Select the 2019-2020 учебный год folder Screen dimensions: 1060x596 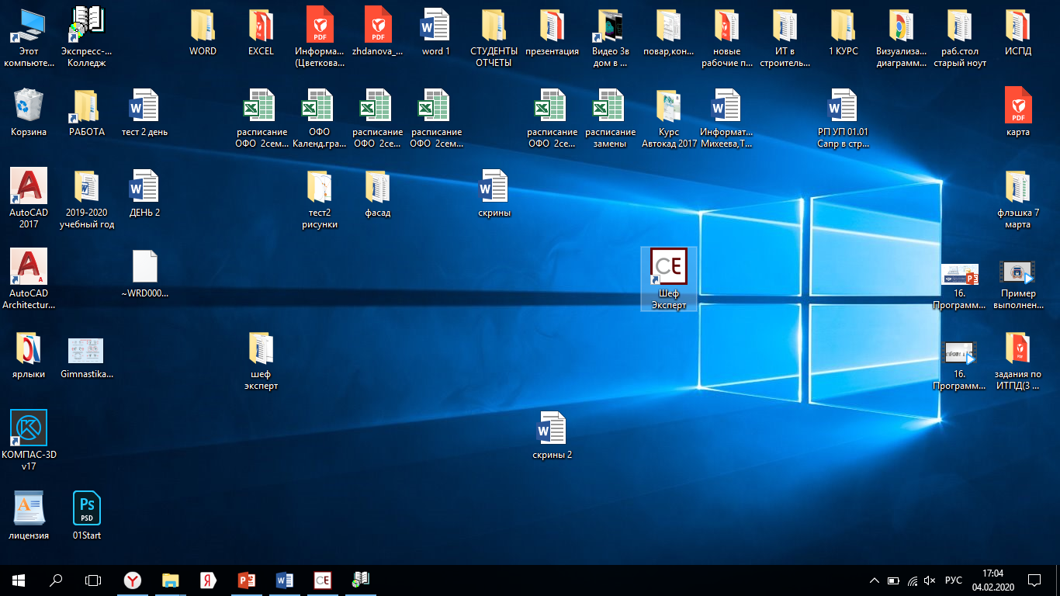tap(87, 199)
